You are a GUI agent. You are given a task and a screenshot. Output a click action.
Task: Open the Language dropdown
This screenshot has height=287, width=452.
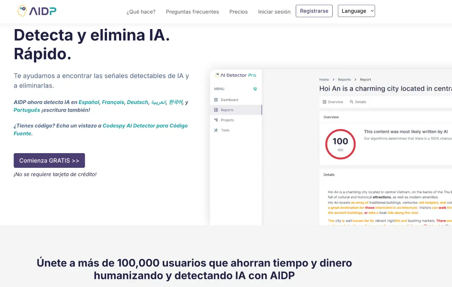point(356,11)
